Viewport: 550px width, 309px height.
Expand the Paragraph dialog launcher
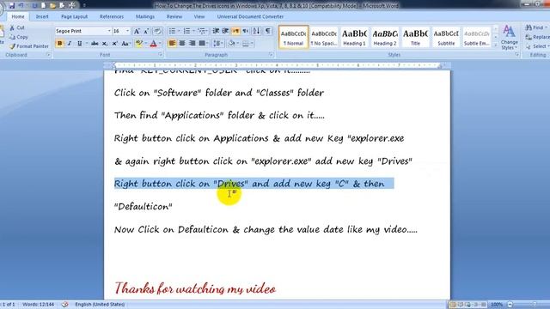(271, 55)
